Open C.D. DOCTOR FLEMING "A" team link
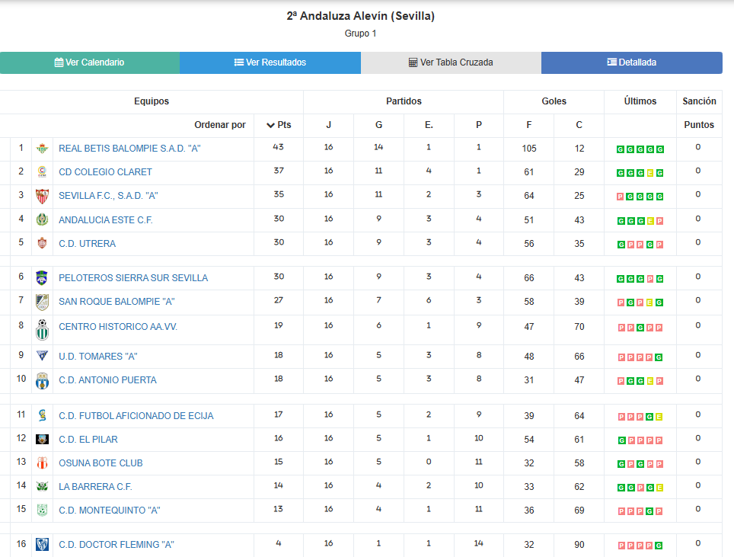The width and height of the screenshot is (734, 557). [116, 544]
